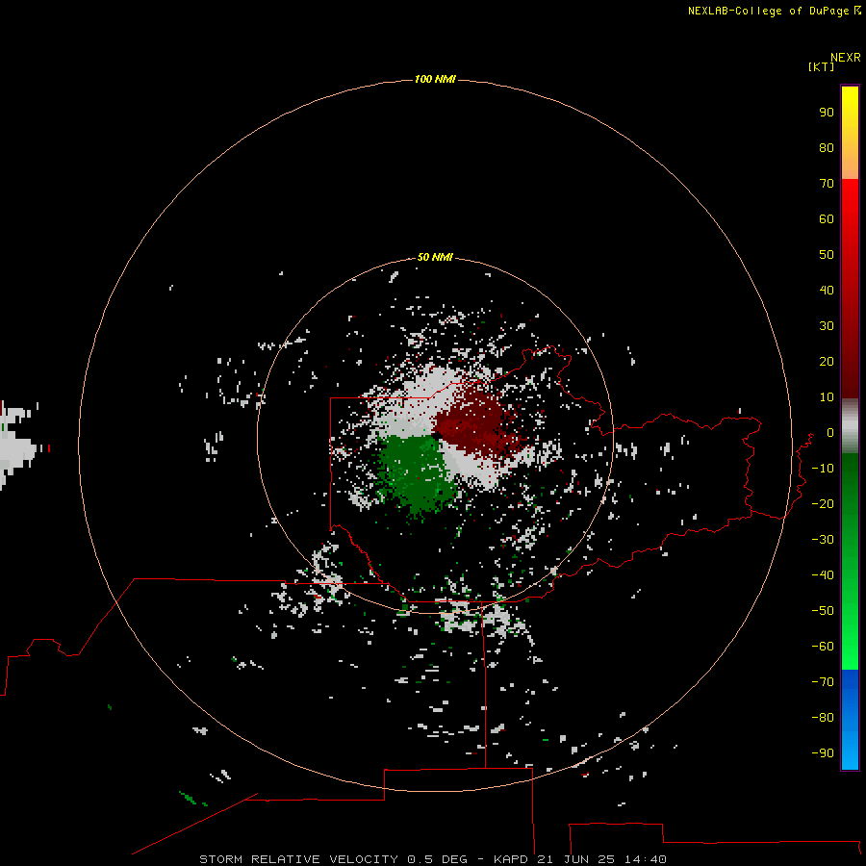Click the -40 value on the velocity scale
The image size is (866, 866).
pyautogui.click(x=823, y=575)
